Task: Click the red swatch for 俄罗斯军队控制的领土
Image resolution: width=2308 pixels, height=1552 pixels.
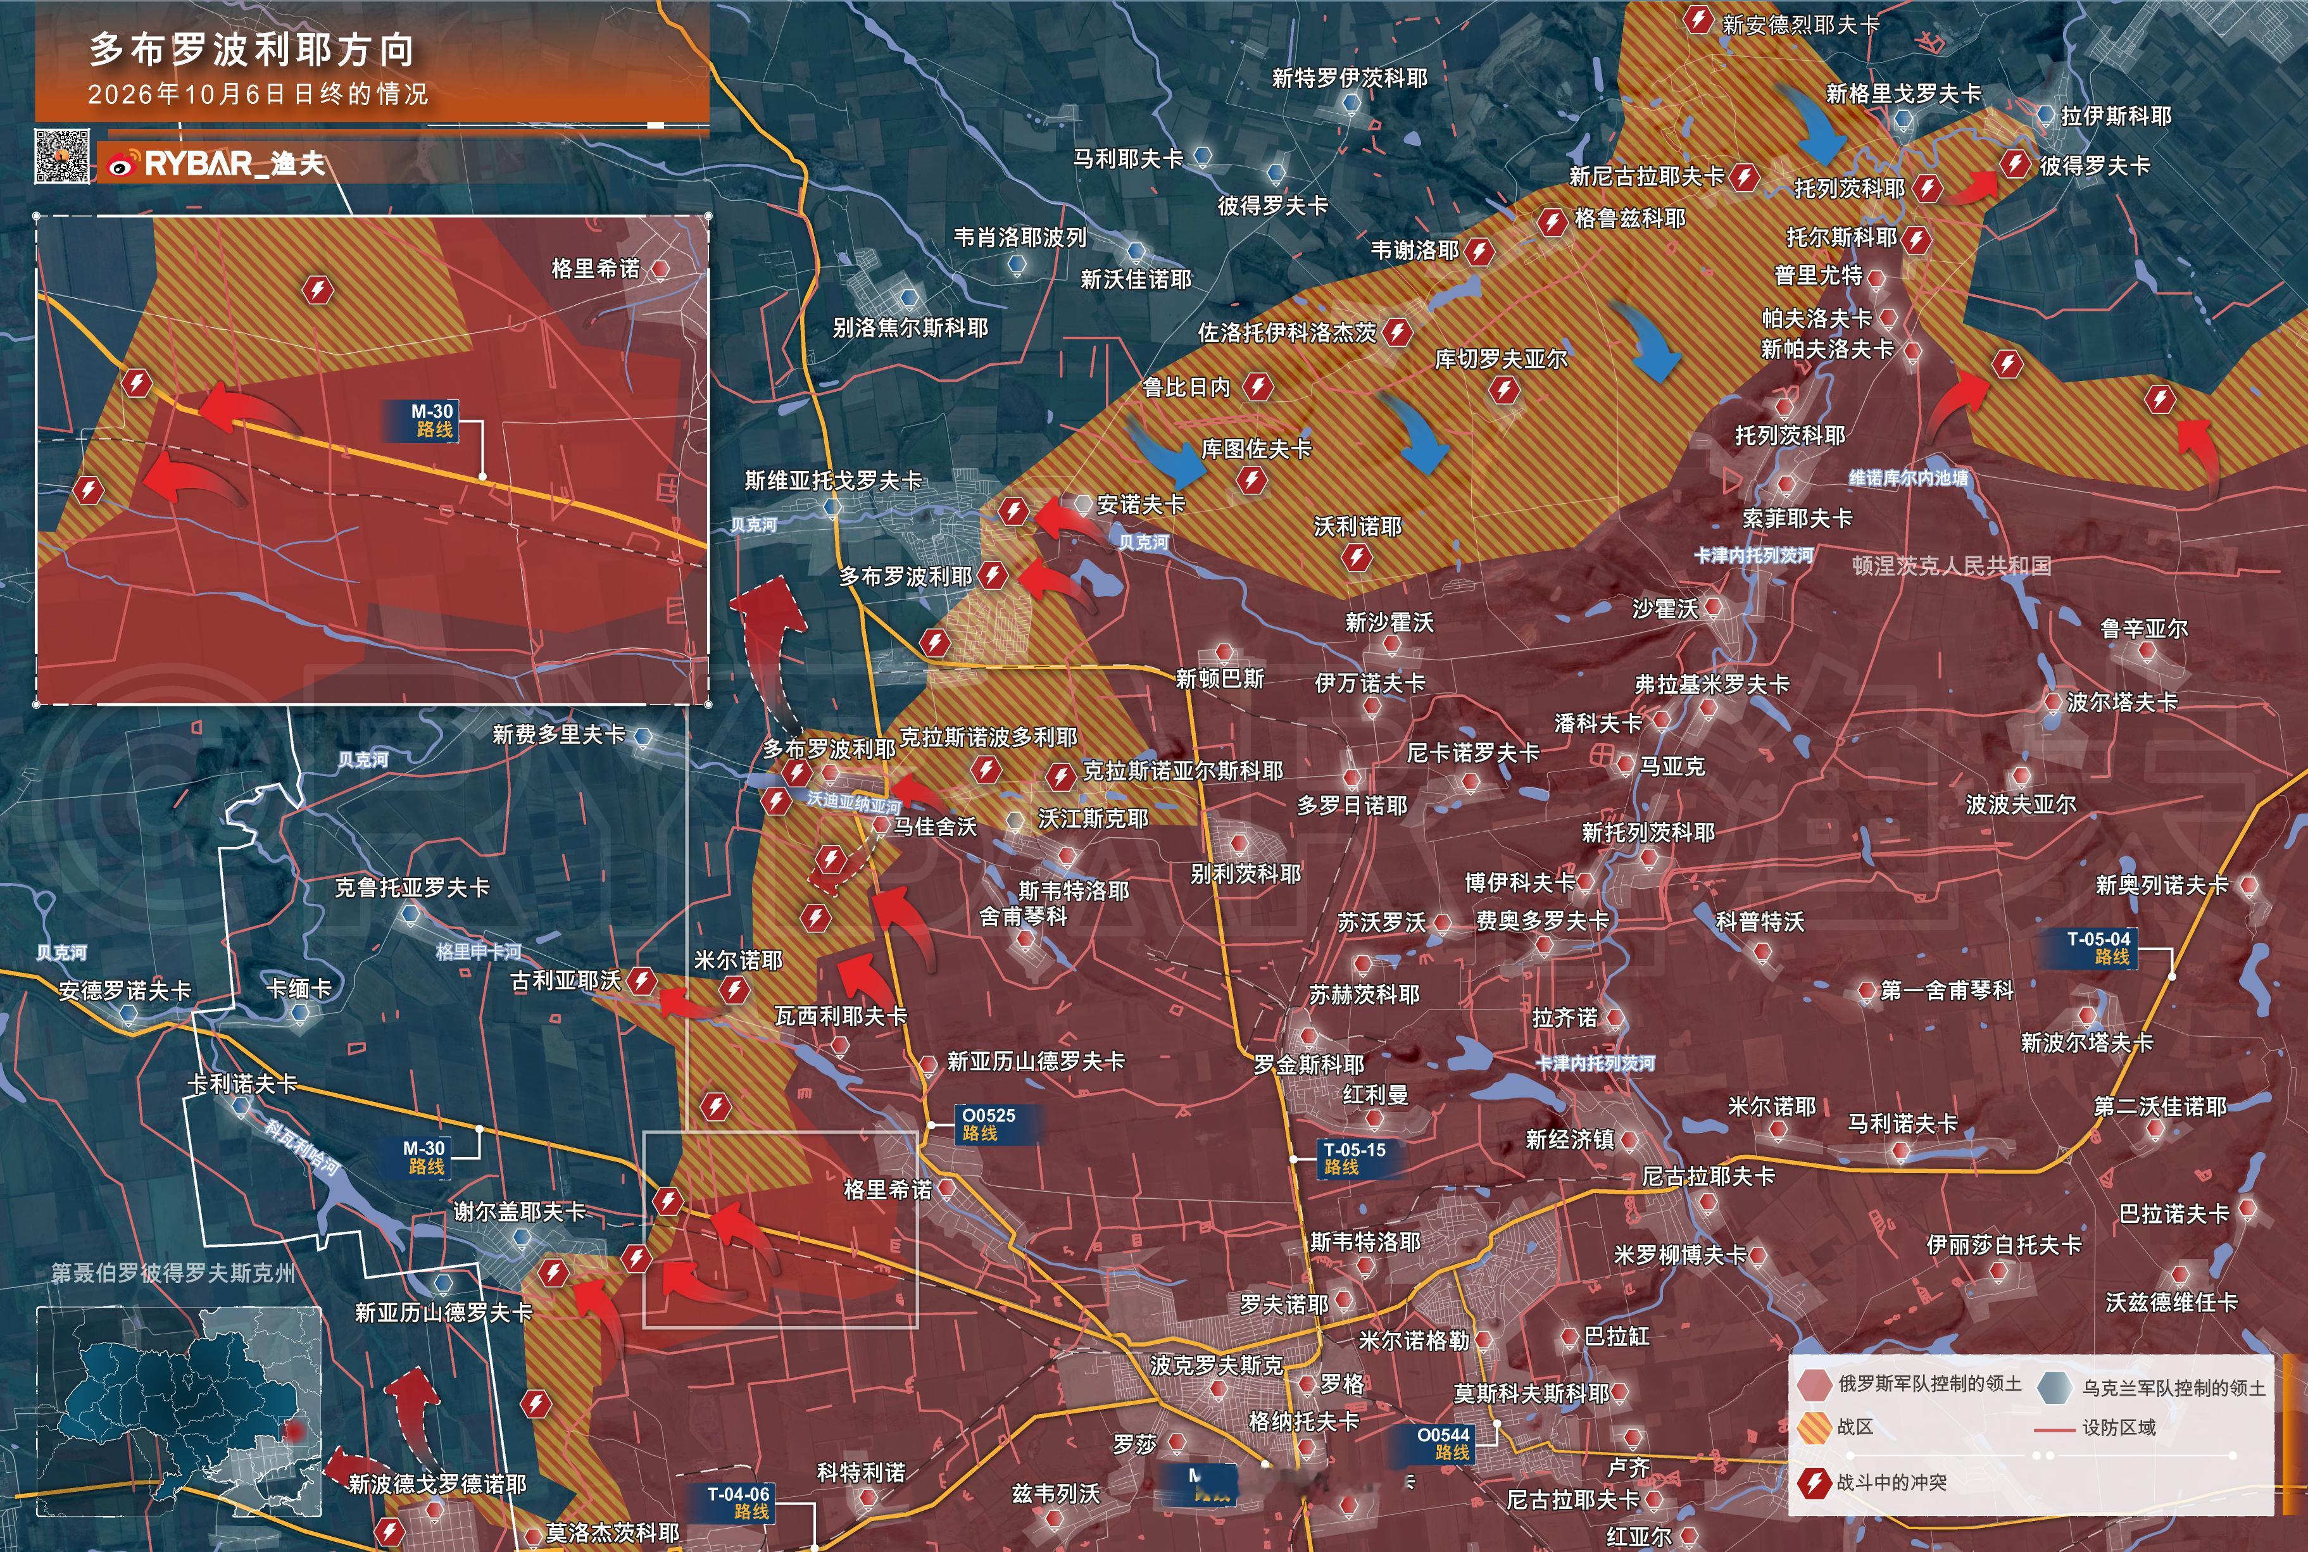Action: (1813, 1384)
